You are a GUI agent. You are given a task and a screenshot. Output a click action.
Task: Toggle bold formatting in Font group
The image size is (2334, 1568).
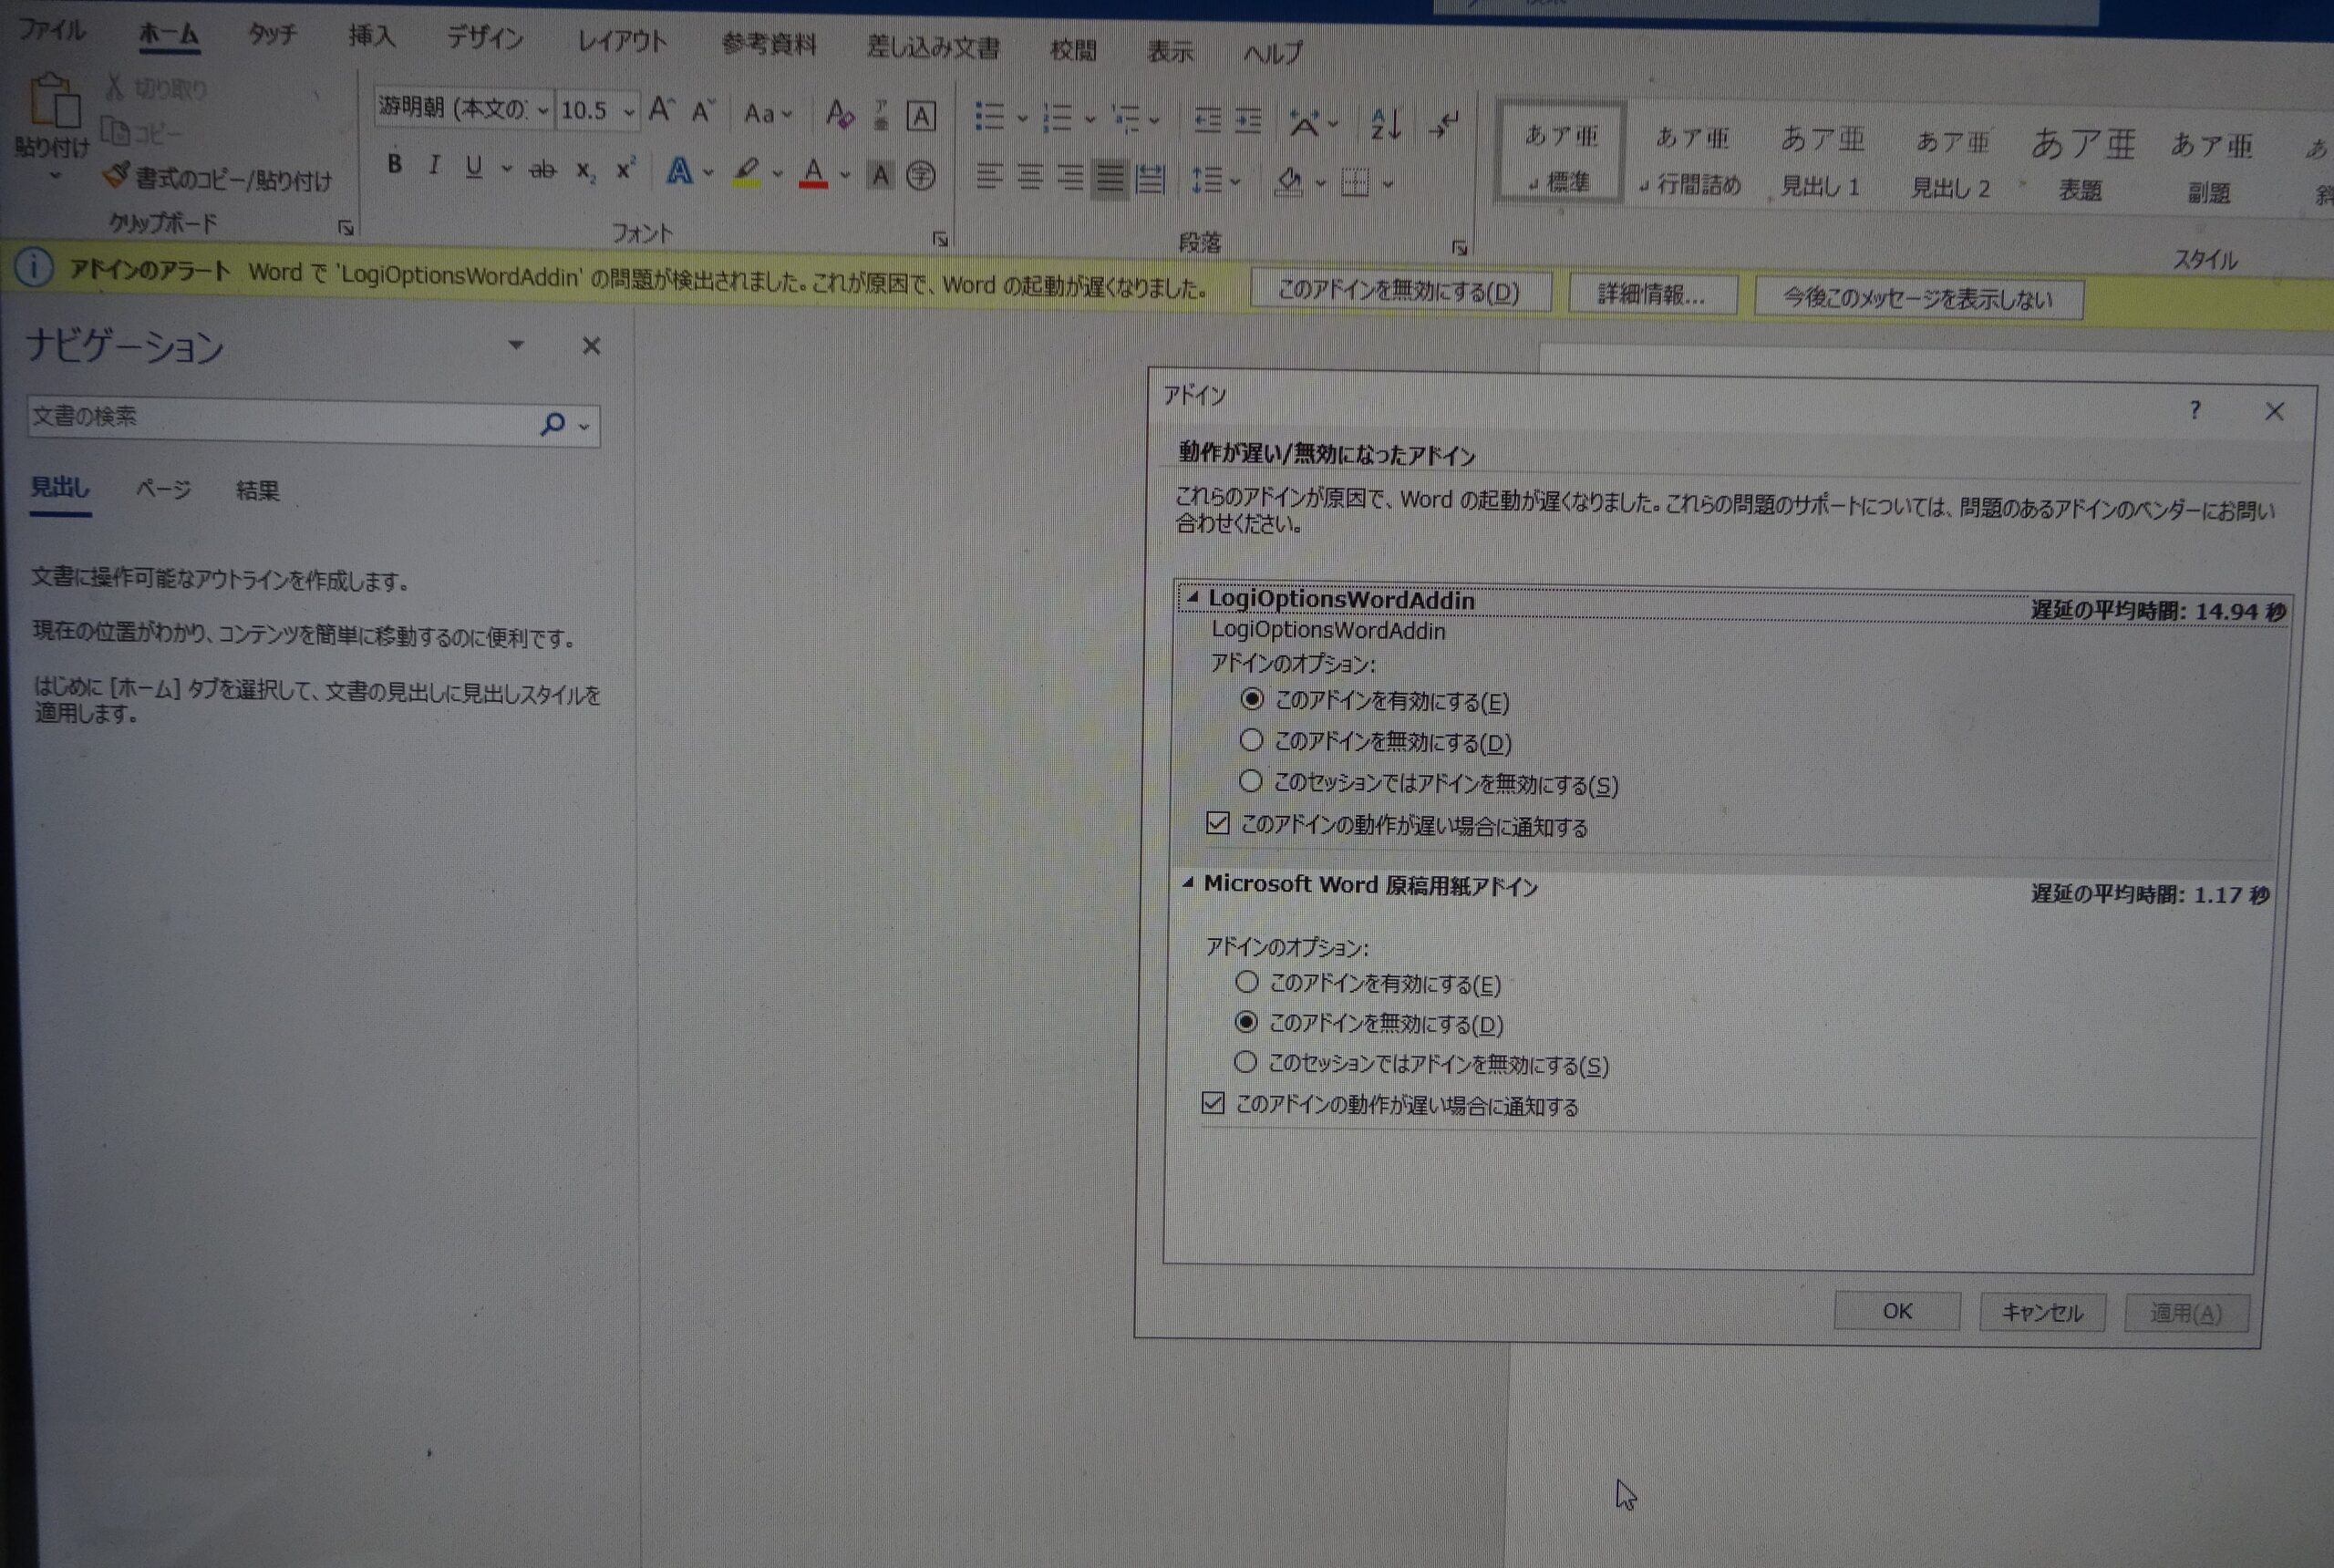point(394,164)
